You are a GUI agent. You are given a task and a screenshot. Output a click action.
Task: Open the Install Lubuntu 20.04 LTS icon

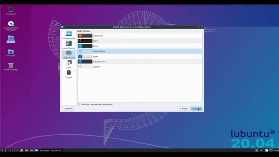pos(11,26)
